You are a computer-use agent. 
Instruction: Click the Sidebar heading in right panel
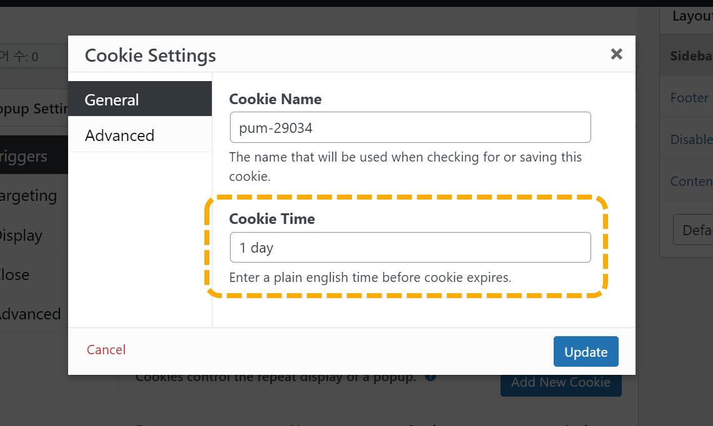pyautogui.click(x=691, y=56)
